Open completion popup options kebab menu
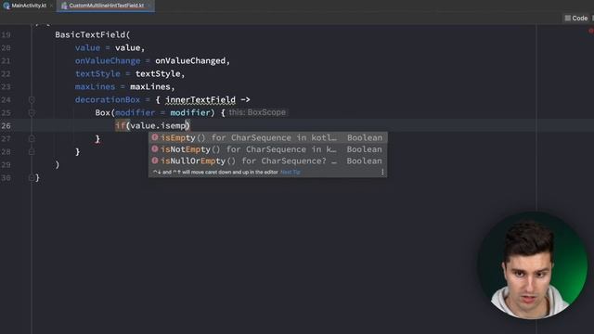 (x=382, y=173)
